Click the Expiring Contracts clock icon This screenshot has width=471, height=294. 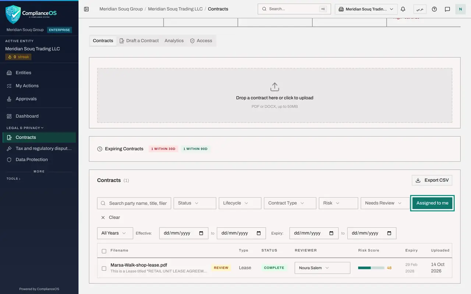click(100, 149)
